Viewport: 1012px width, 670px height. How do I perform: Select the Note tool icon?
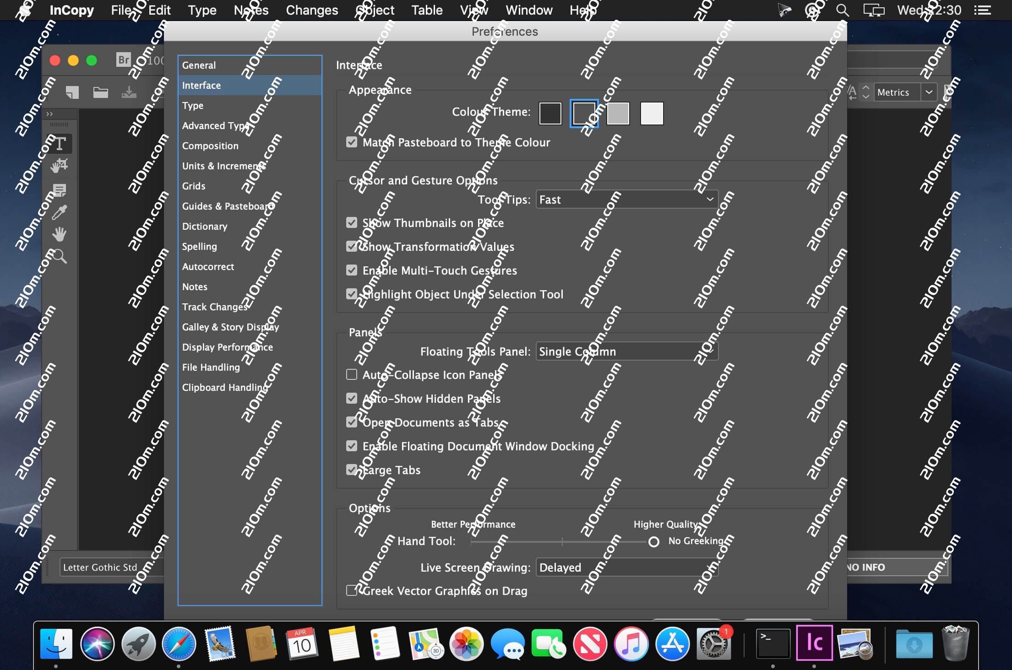(x=59, y=190)
